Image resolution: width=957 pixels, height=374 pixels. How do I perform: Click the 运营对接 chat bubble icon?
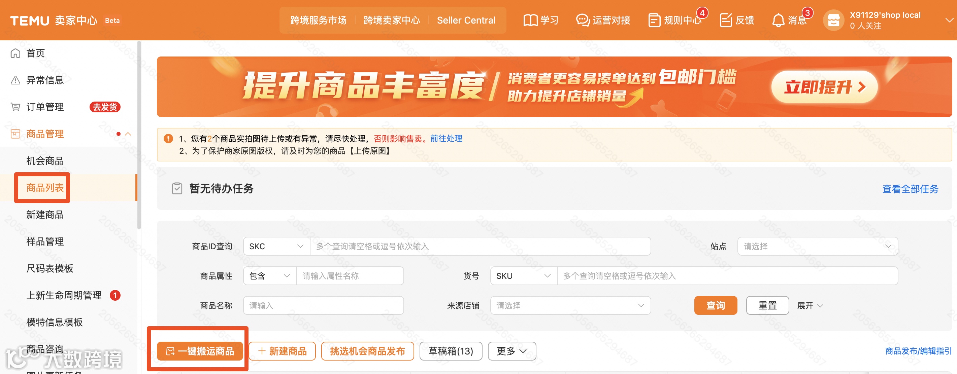coord(583,21)
